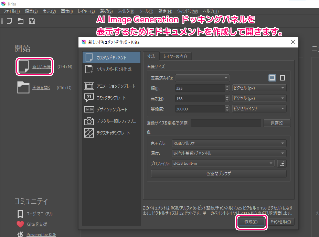Click the 画像サイズを別名で保存 name field
Screen dimensions: 319x237
click(x=226, y=123)
